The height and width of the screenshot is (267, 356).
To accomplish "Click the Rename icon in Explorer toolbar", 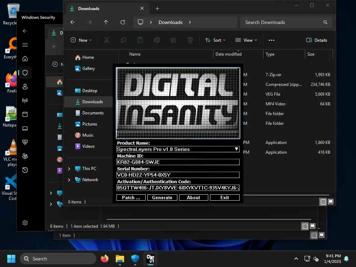I will point(157,40).
